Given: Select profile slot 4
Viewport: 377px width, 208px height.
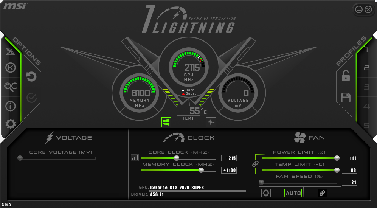Looking at the screenshot, I should pos(367,106).
